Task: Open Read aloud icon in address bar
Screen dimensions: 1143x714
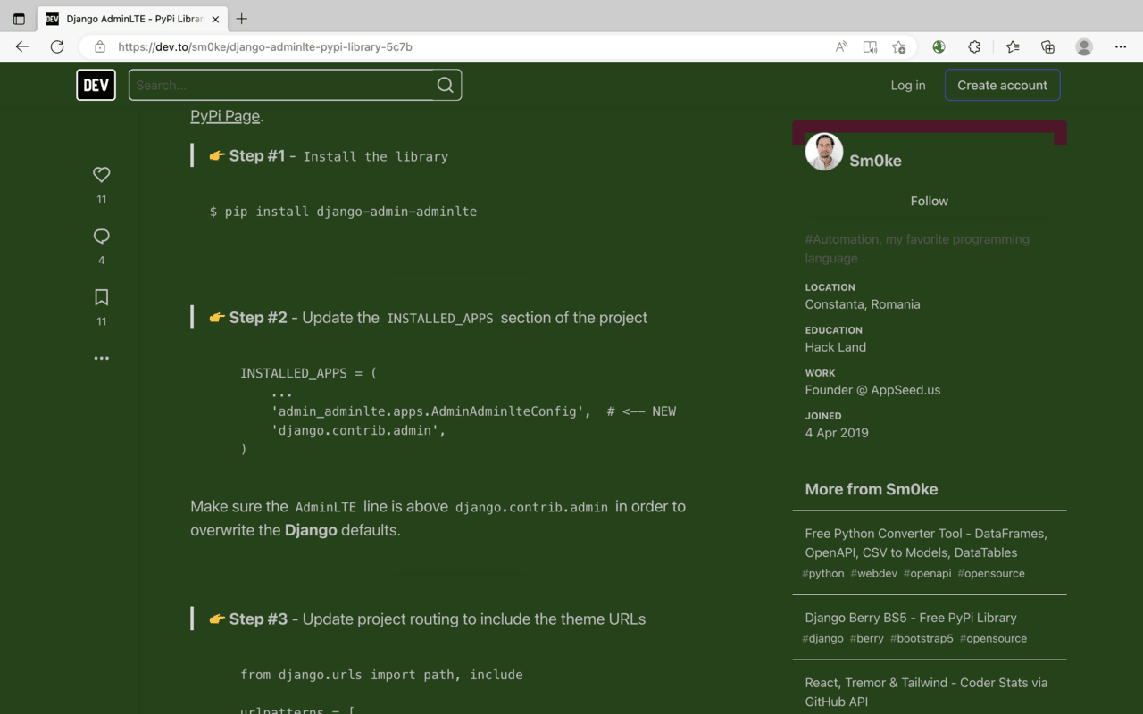Action: 841,46
